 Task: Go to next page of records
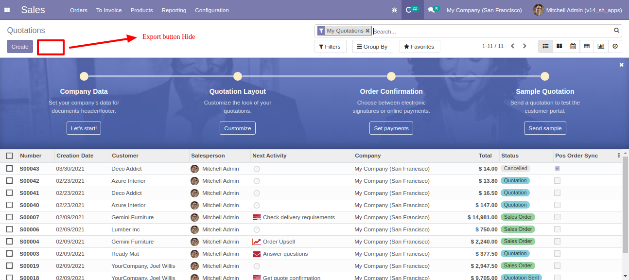[524, 46]
